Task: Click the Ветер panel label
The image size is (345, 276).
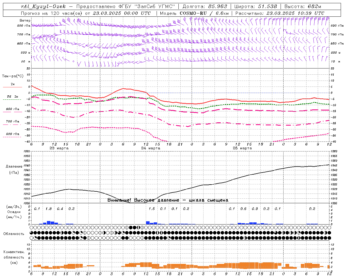Action: (x=25, y=20)
